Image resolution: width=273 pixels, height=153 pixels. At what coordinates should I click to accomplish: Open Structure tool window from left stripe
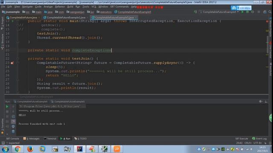2,42
